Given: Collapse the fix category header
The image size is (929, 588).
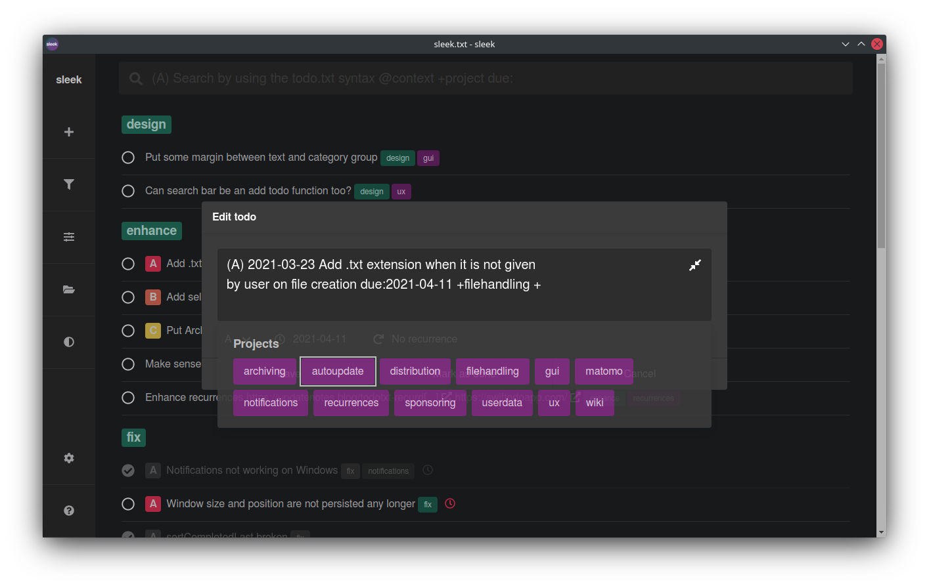Looking at the screenshot, I should click(133, 438).
